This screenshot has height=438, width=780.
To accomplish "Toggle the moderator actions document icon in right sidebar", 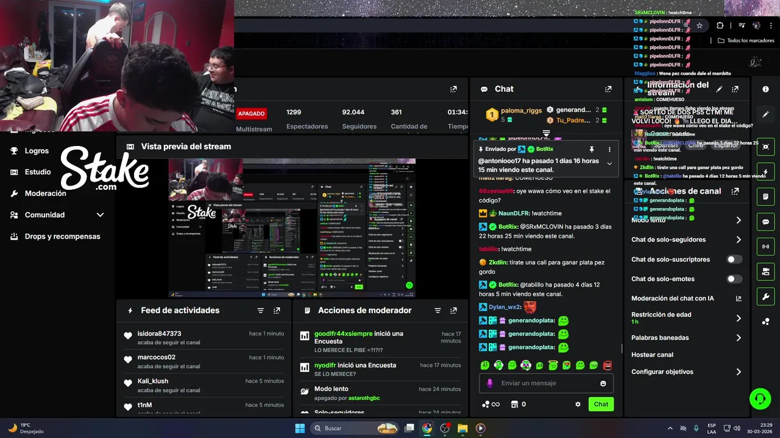I will [x=765, y=196].
